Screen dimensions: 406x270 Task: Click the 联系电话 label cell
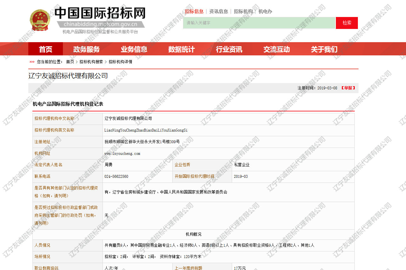pyautogui.click(x=68, y=177)
